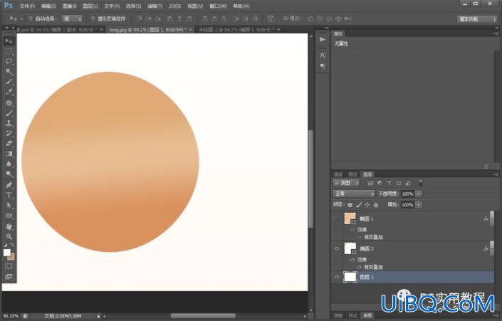The width and height of the screenshot is (502, 321).
Task: Filter layers by type layers (T icon)
Action: 389,183
